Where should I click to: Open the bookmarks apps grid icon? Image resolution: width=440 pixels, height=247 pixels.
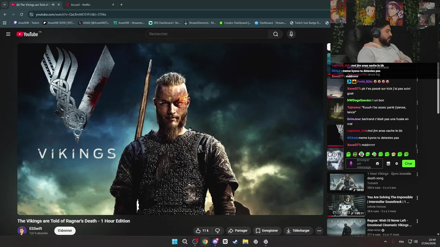click(4, 23)
